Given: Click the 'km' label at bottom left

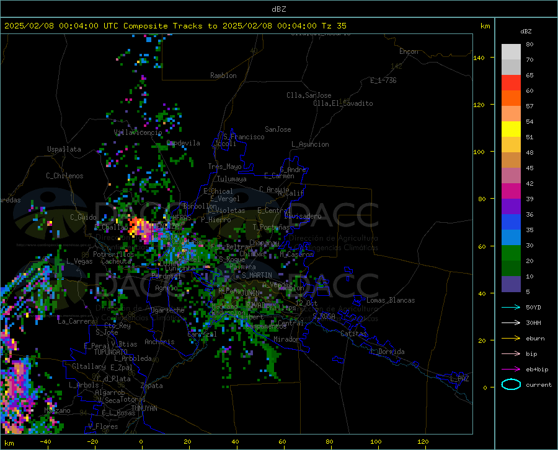Looking at the screenshot, I should click(9, 443).
